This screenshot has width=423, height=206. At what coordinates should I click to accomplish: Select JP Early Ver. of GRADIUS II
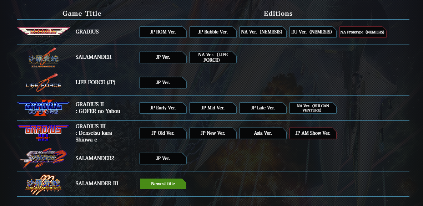[x=163, y=108]
